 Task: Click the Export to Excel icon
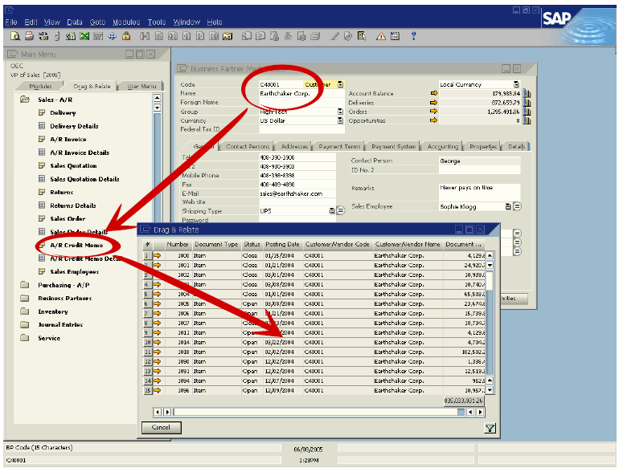click(x=84, y=36)
